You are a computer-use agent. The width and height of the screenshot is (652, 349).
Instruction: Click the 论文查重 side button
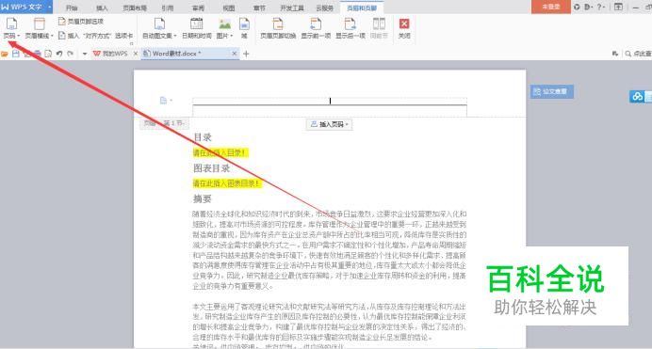pyautogui.click(x=552, y=91)
